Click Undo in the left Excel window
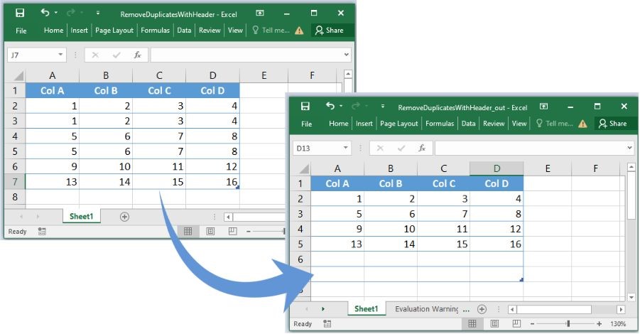The image size is (640, 334). 45,13
